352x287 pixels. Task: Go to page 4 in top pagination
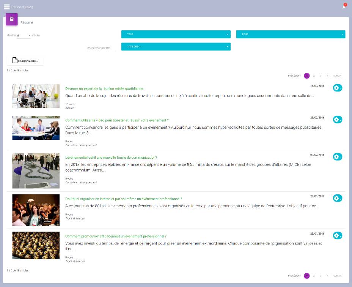[327, 76]
